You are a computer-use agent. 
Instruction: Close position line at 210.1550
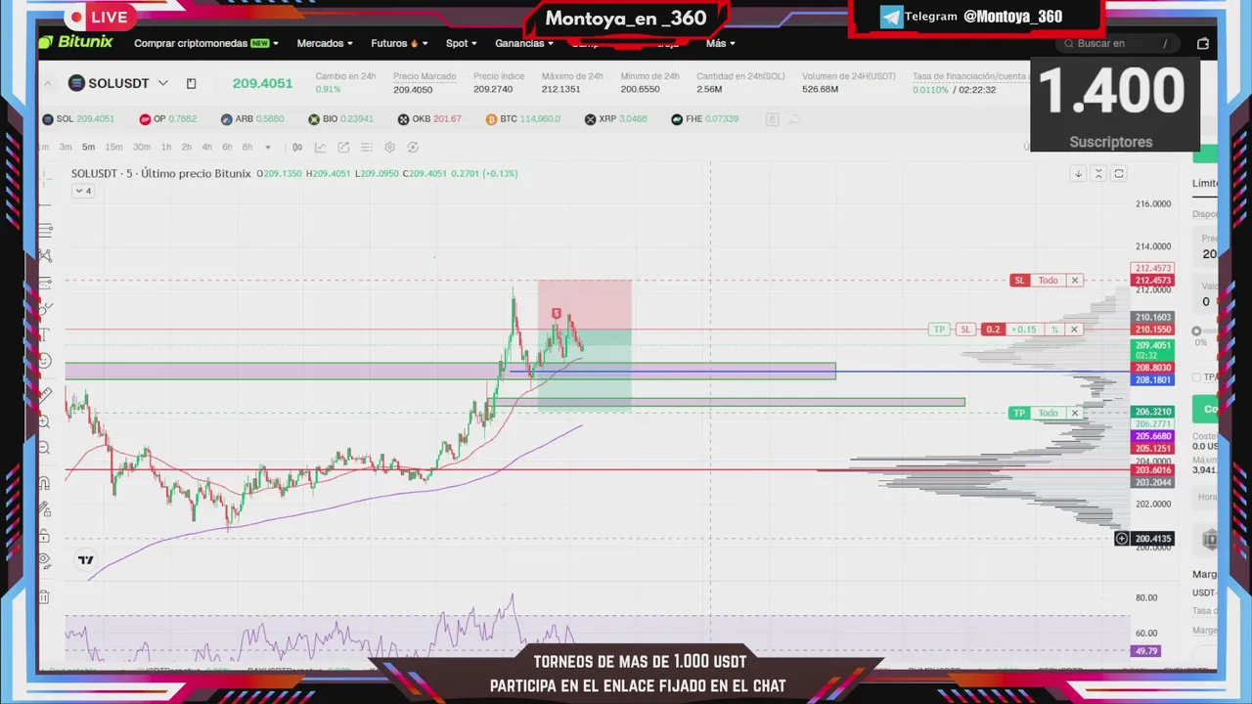point(1074,330)
